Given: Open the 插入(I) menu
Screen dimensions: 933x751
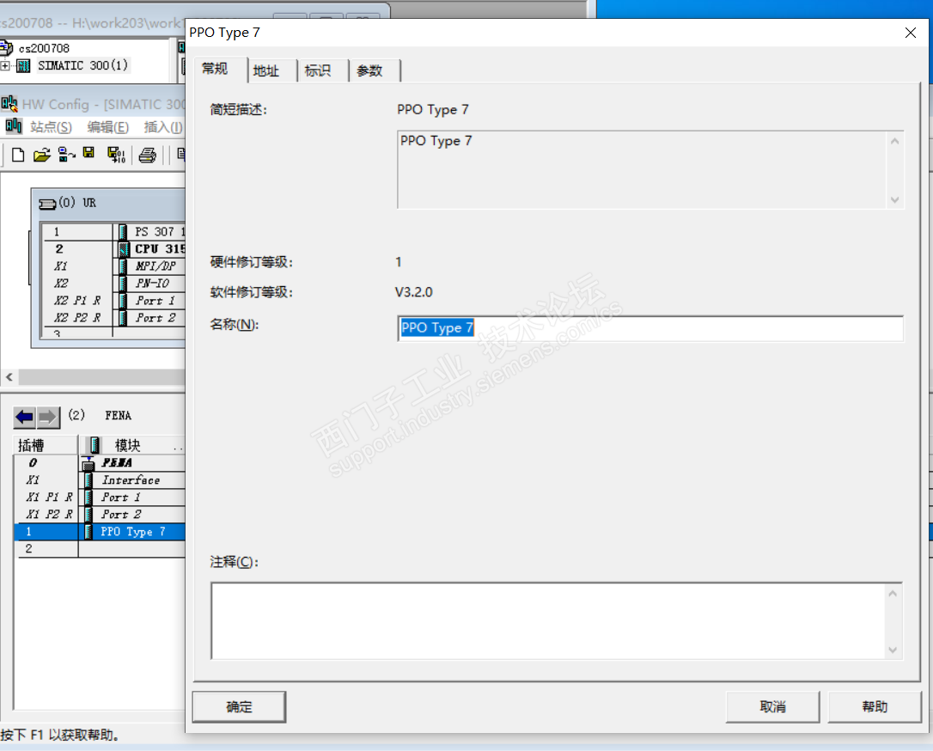Looking at the screenshot, I should pos(163,127).
